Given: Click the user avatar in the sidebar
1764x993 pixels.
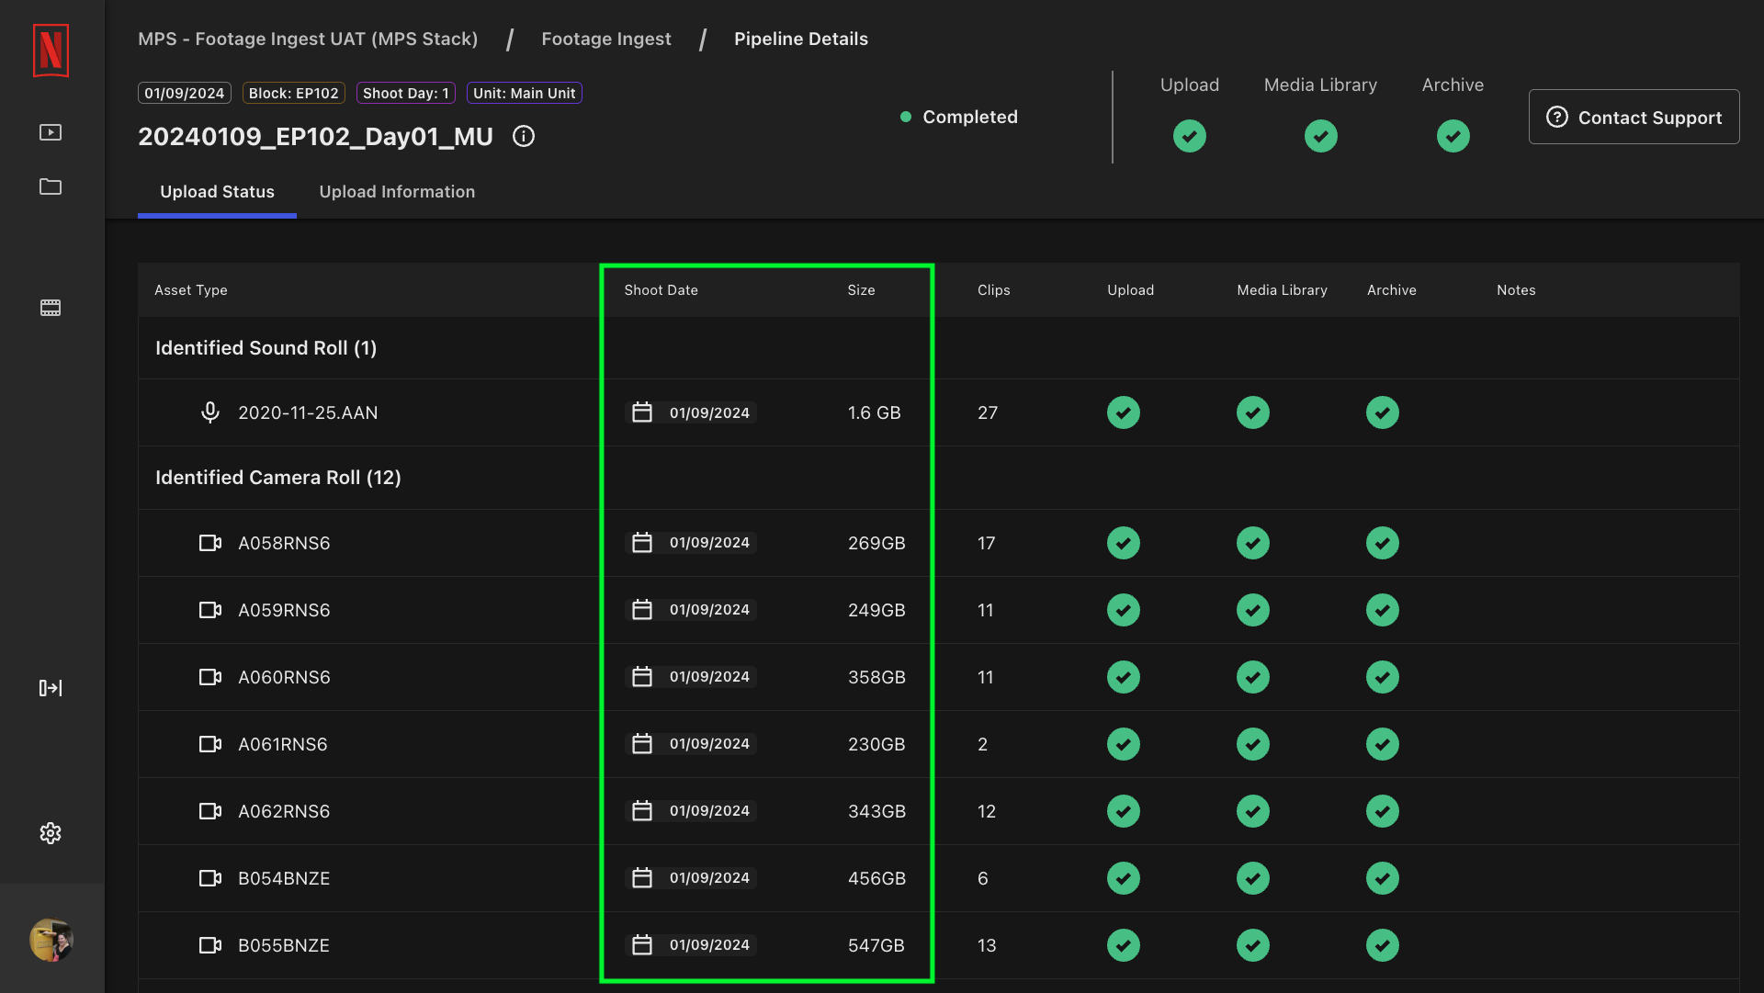Looking at the screenshot, I should (51, 940).
